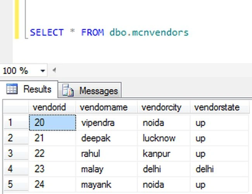Click the FROM keyword in query
Screen dimensions: 252x194
click(x=93, y=32)
